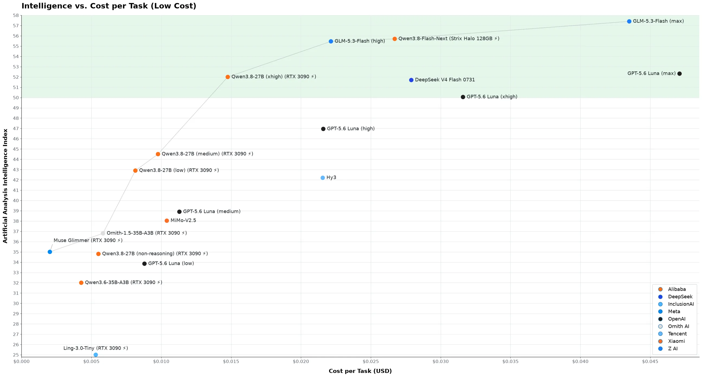This screenshot has width=702, height=377.
Task: Click the chart title Intelligence vs. Cost per Task
Action: [109, 6]
